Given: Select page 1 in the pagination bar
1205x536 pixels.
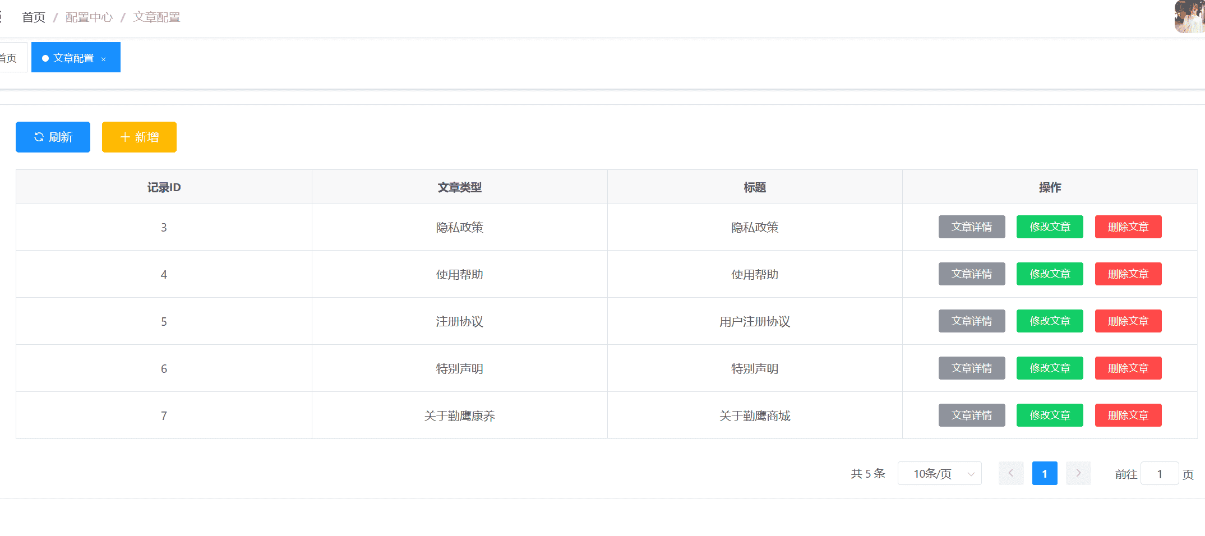Looking at the screenshot, I should [x=1044, y=473].
